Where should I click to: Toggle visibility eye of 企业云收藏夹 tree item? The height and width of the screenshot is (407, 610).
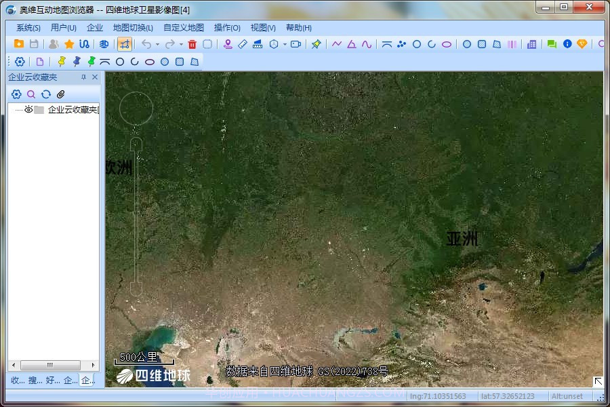[x=27, y=109]
